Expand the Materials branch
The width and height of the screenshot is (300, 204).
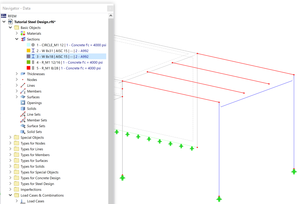[x=16, y=33]
